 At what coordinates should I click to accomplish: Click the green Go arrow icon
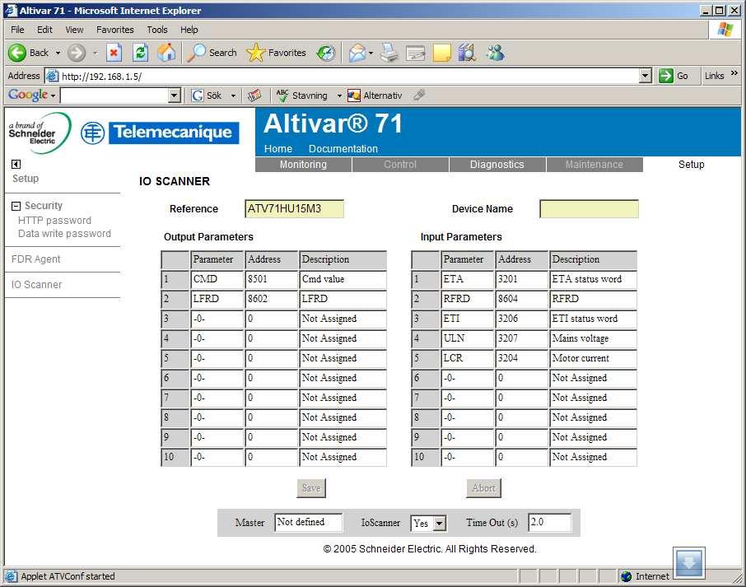coord(666,76)
